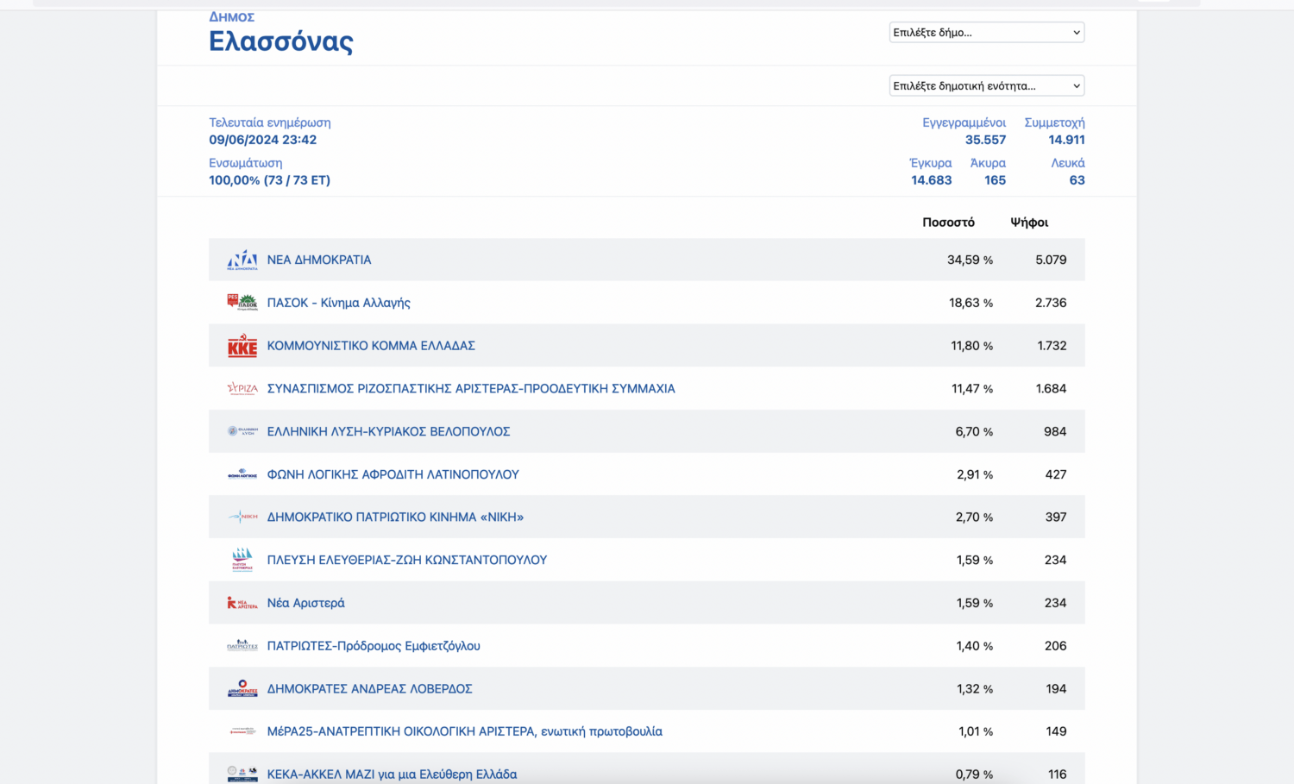Click the 'Άκυρα' label
Viewport: 1294px width, 784px height.
988,163
